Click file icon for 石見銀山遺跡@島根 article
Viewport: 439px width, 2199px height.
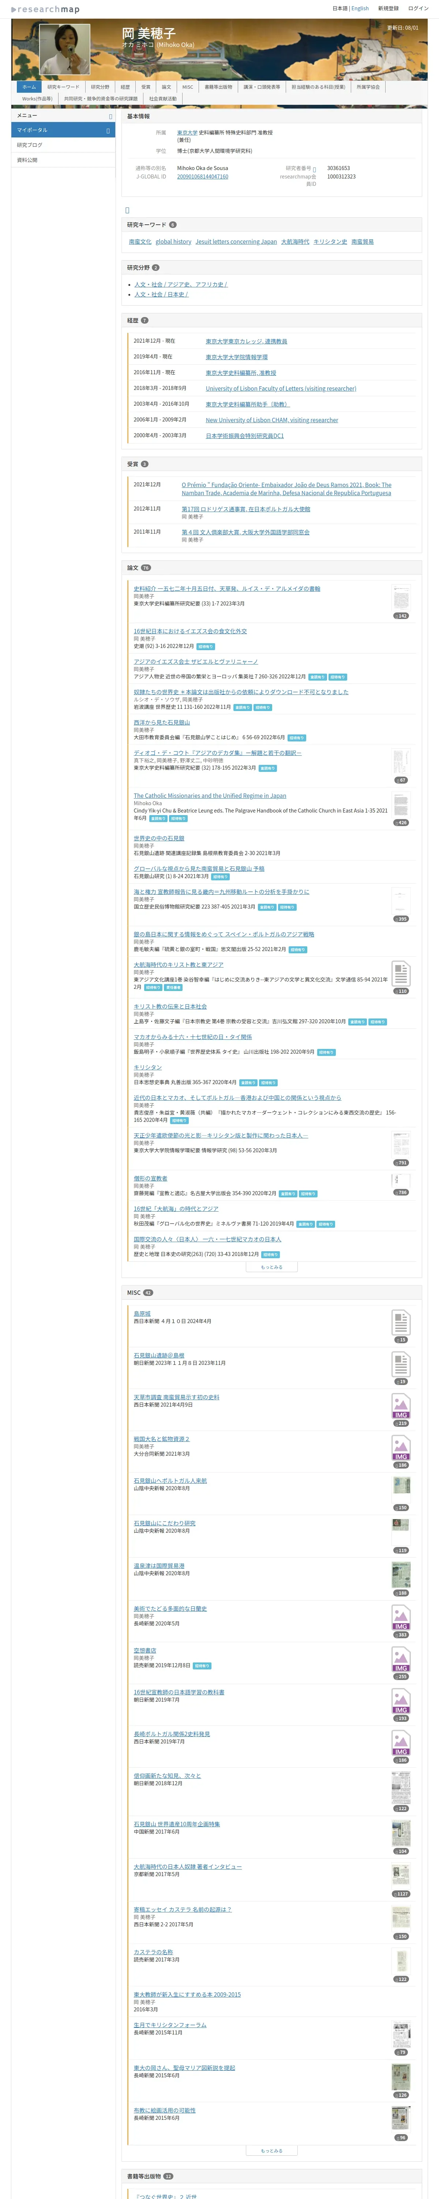pyautogui.click(x=401, y=1365)
